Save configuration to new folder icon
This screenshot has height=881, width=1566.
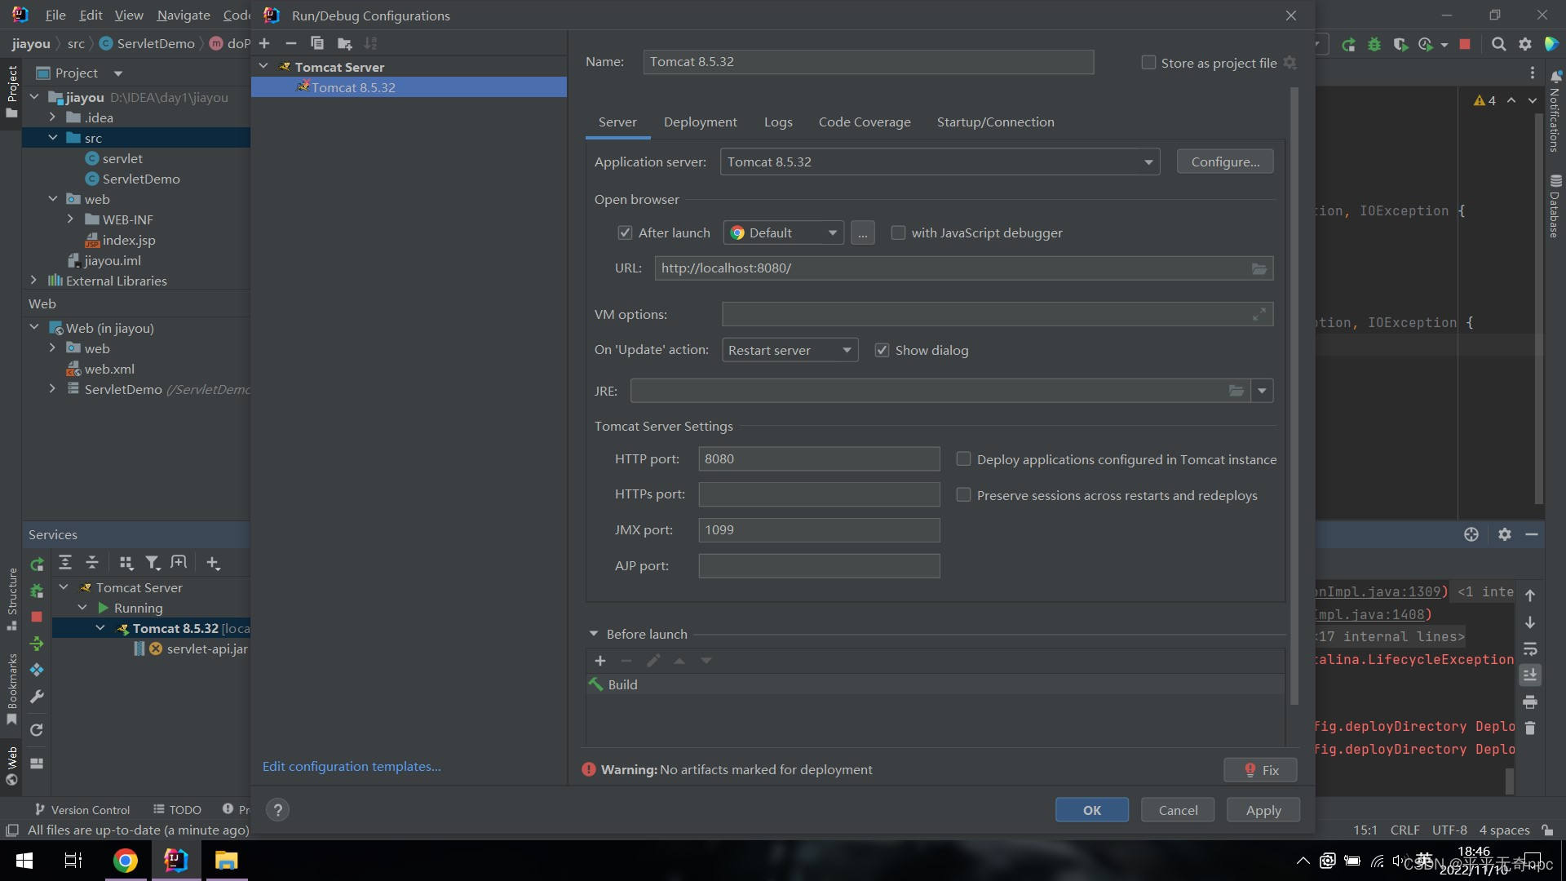(344, 43)
